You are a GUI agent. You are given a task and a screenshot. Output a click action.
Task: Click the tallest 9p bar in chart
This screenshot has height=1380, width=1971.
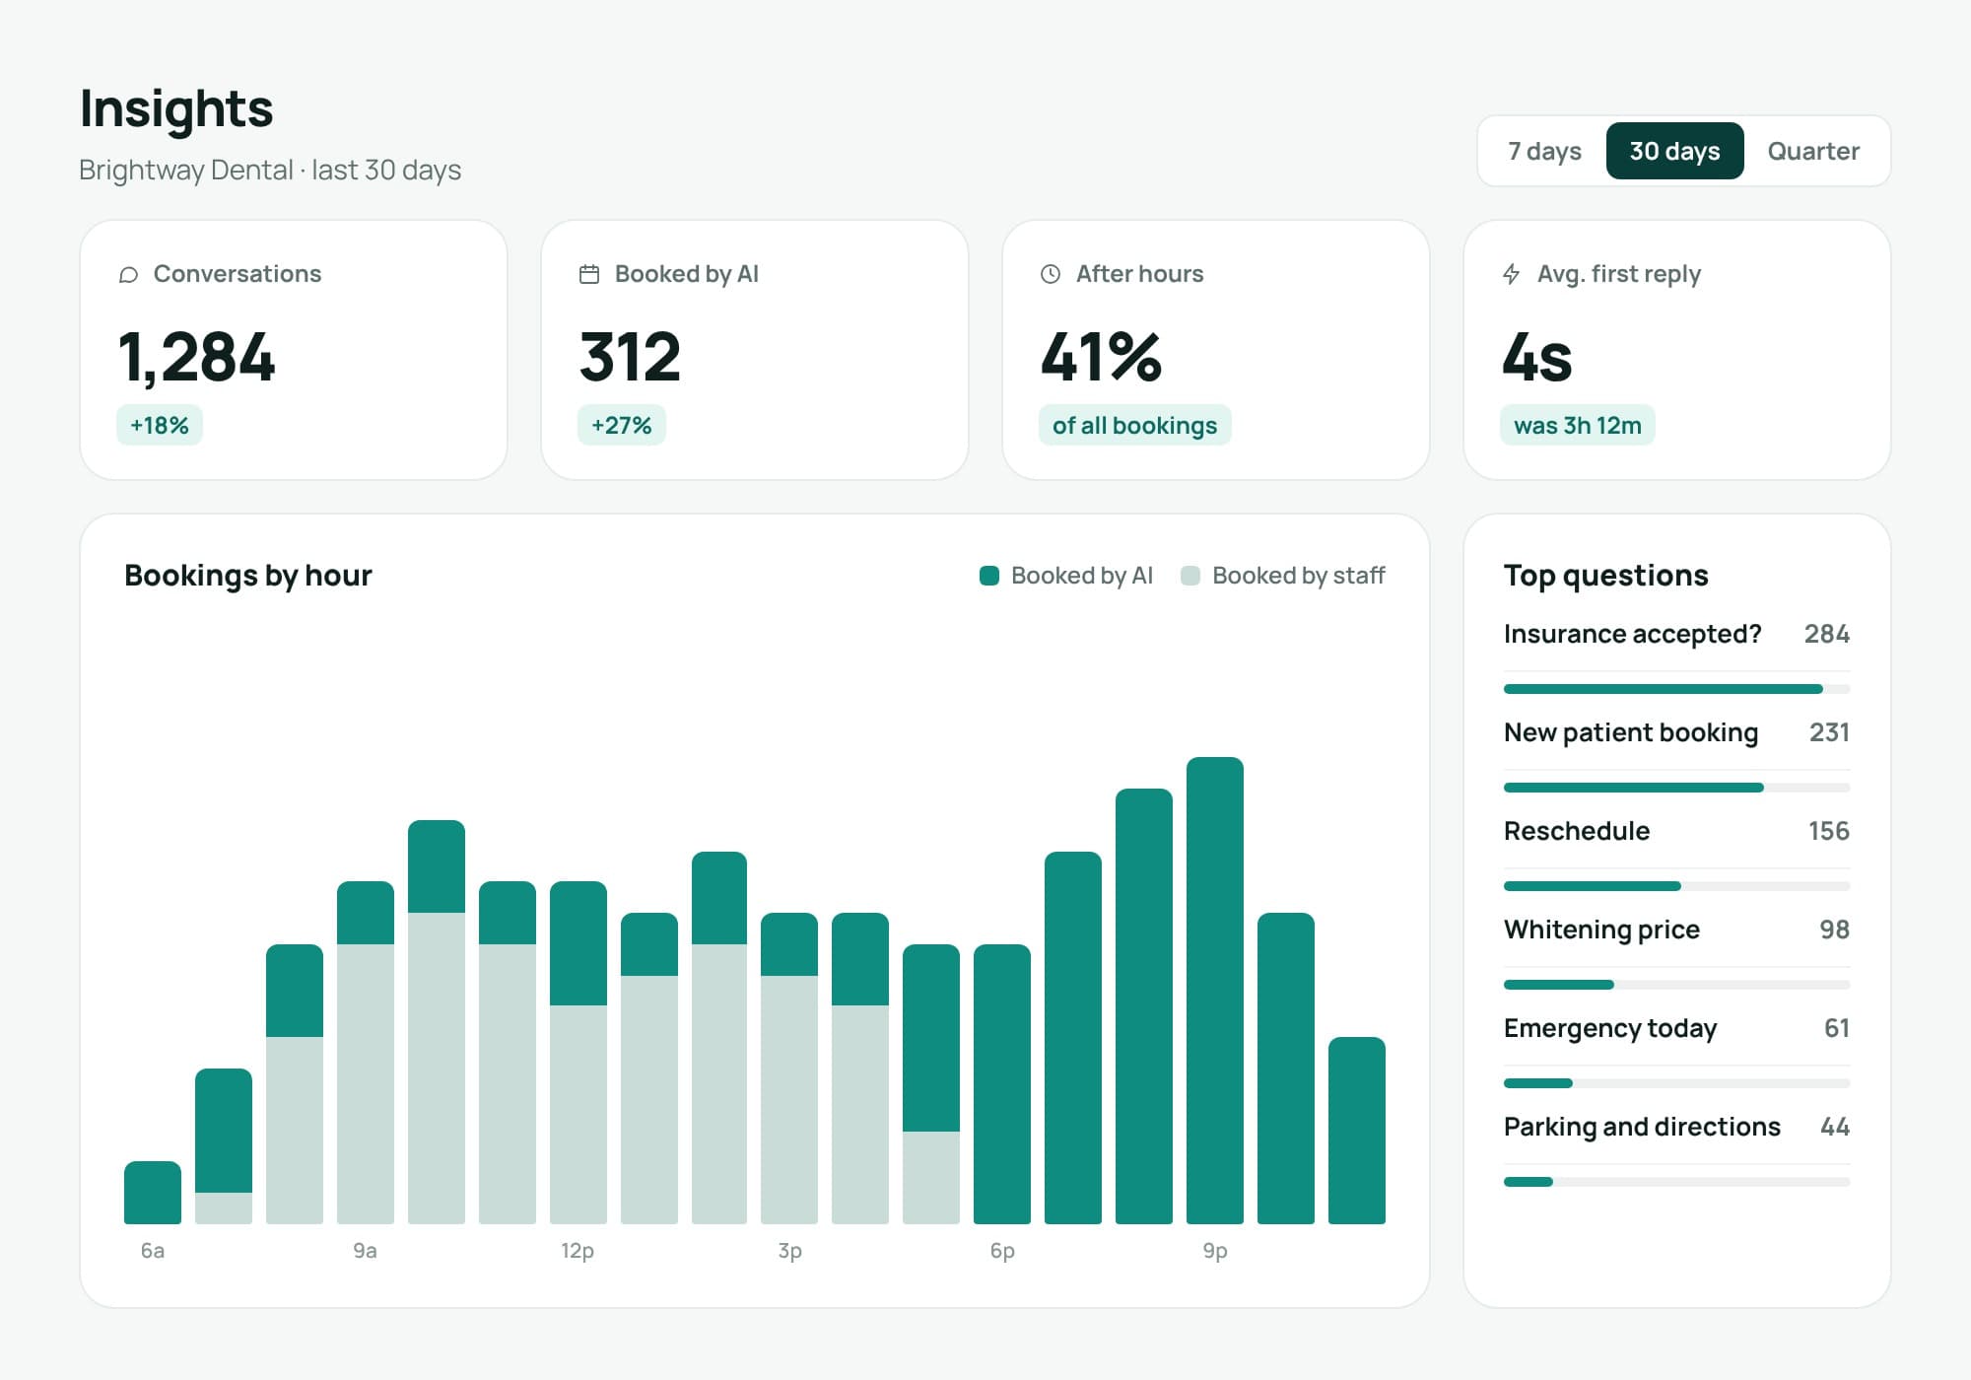[1215, 991]
